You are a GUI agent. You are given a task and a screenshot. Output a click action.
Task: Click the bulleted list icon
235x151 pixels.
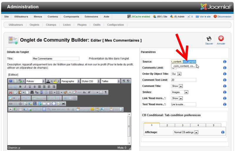[x=58, y=92]
